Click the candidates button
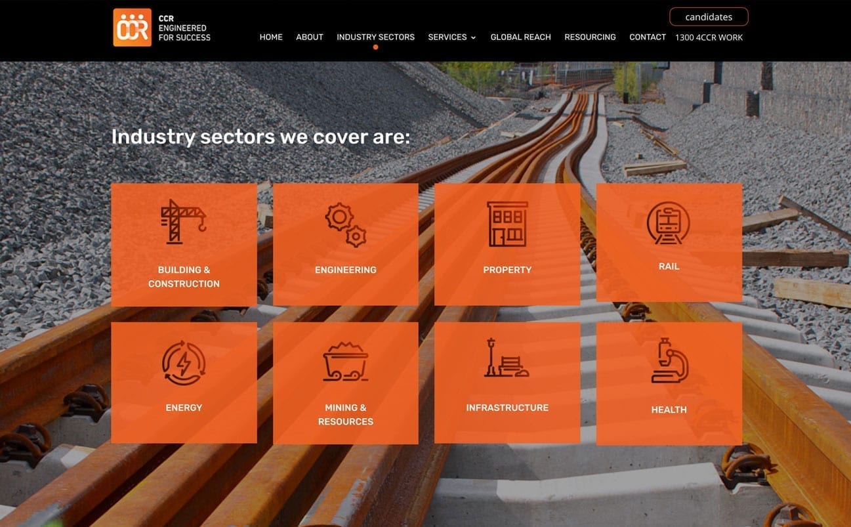The image size is (851, 527). point(709,16)
